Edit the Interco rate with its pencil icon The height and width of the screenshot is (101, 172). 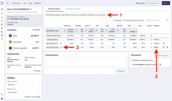(86, 31)
